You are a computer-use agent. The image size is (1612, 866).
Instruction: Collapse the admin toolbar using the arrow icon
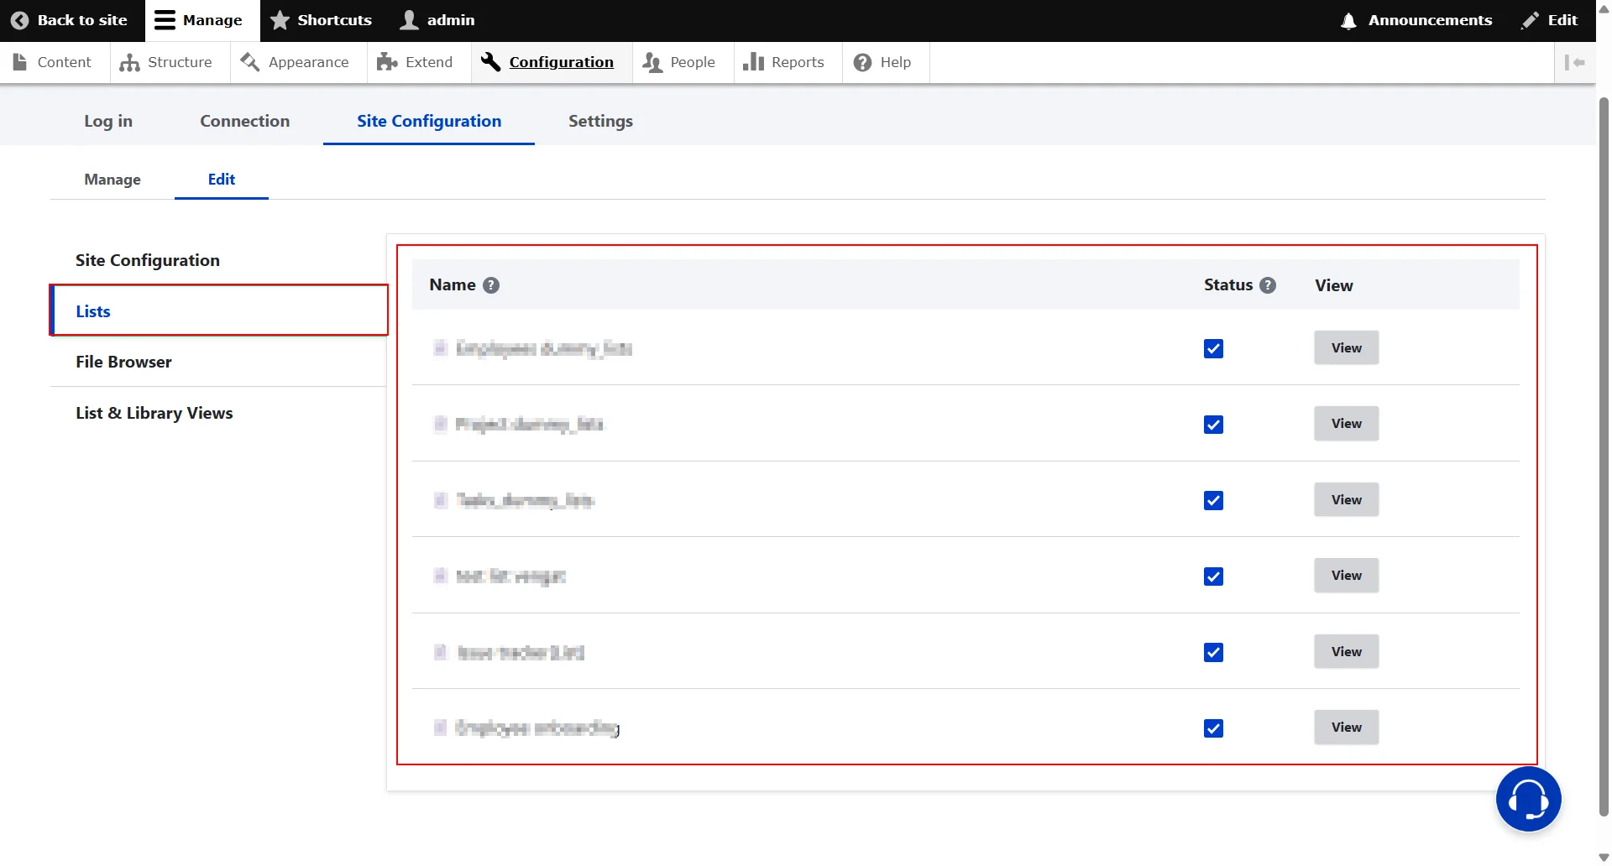1577,62
